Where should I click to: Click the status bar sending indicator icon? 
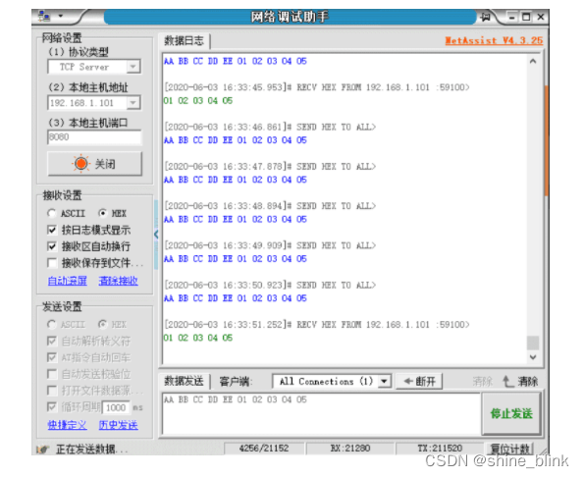coord(43,450)
